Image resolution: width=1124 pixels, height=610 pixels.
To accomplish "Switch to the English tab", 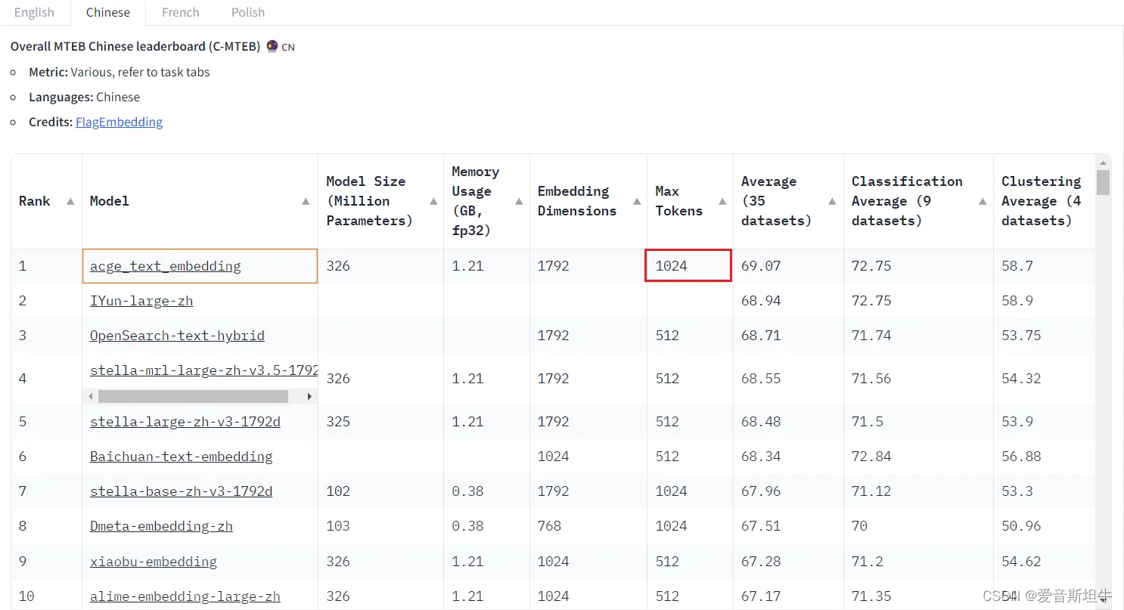I will (34, 12).
